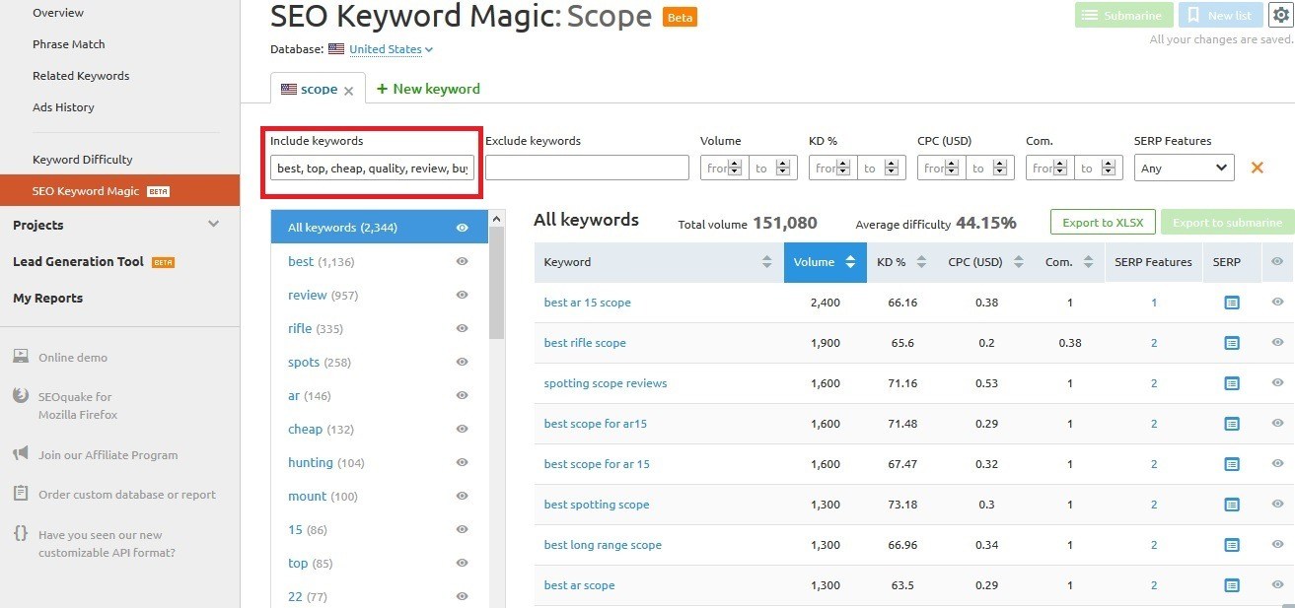Expand the Projects section in sidebar
Screen dimensions: 1295x608
pyautogui.click(x=214, y=225)
